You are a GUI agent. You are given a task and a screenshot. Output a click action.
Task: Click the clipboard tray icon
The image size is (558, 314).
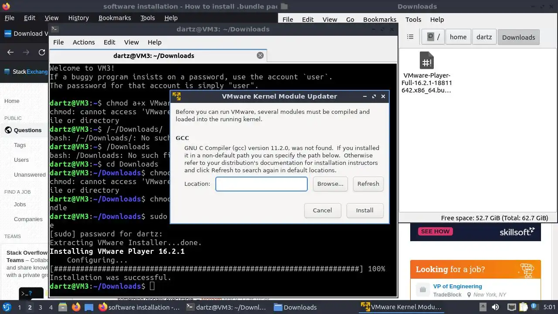tap(523, 307)
